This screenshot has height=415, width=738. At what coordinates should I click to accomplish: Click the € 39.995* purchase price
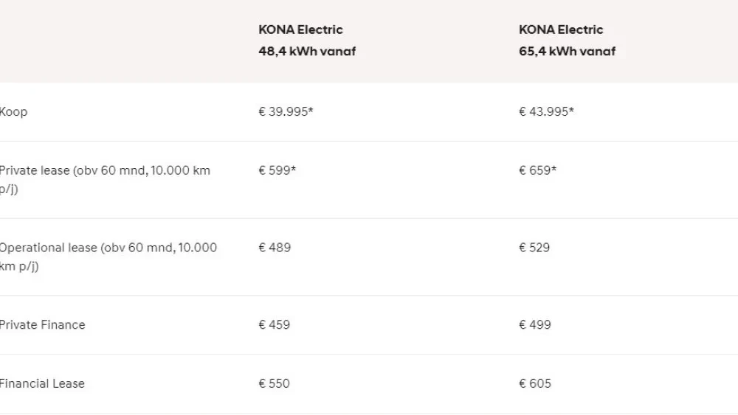[286, 112]
